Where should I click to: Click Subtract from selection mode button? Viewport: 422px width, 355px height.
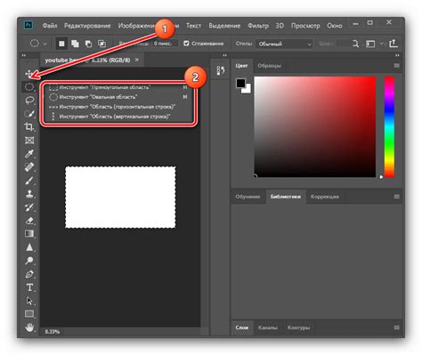tap(88, 44)
